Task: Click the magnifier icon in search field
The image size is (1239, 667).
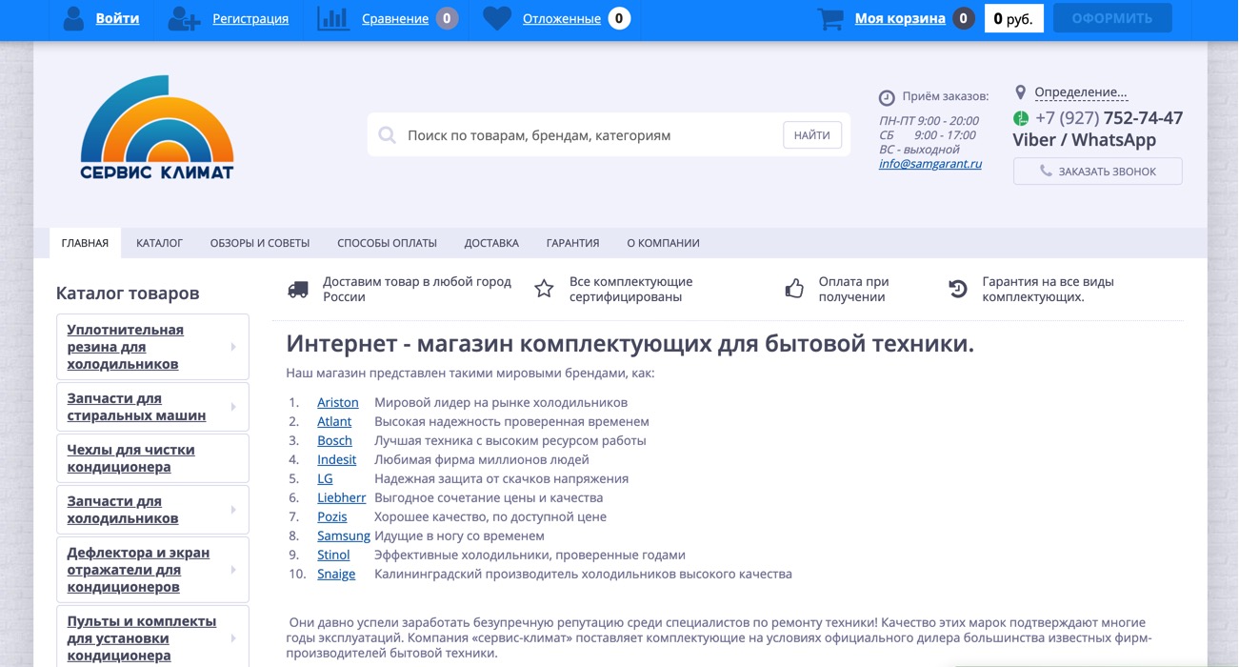Action: (387, 135)
